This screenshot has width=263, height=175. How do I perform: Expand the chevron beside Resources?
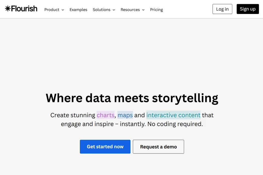143,10
